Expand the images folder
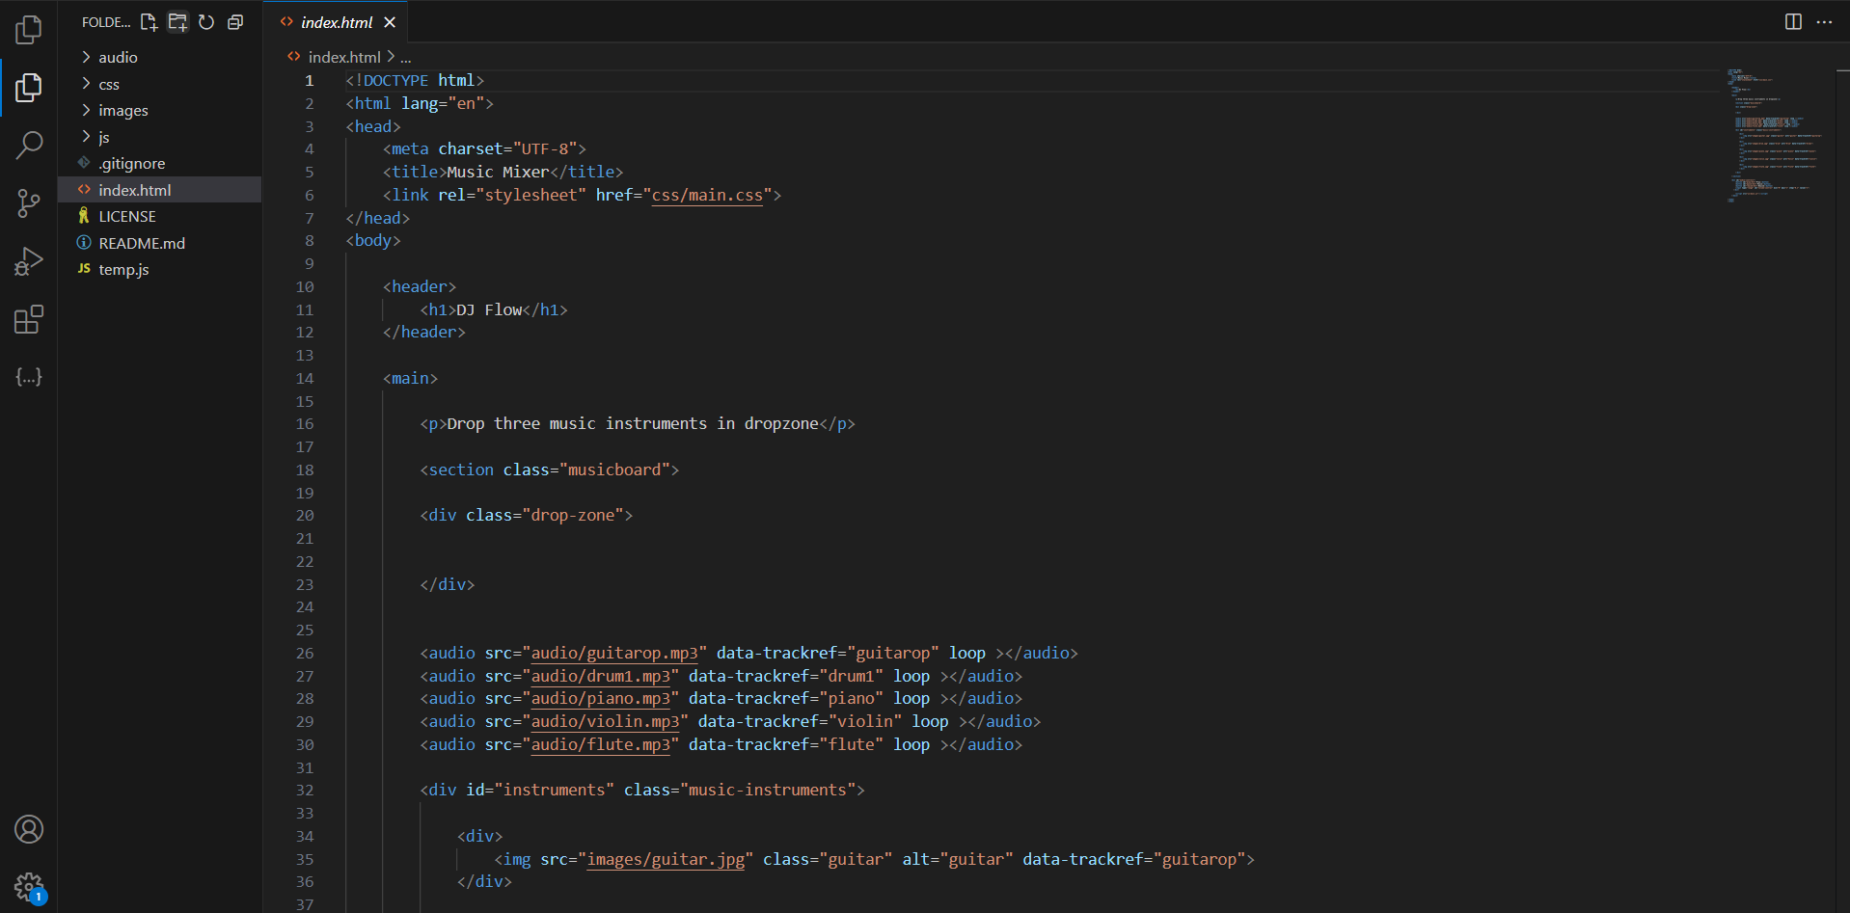1850x913 pixels. click(159, 111)
